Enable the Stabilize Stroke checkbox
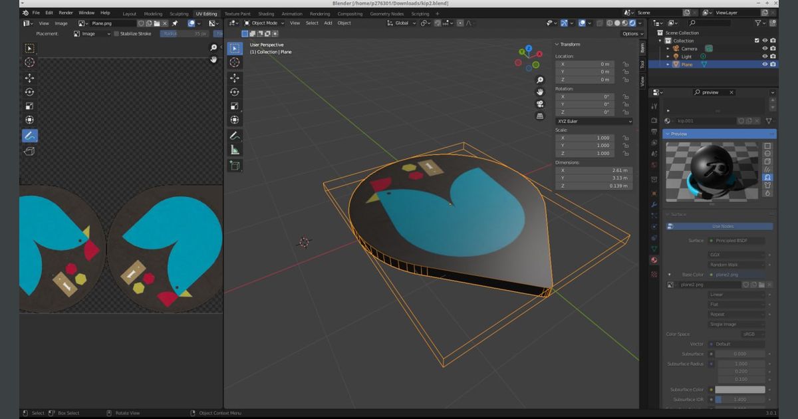 [116, 33]
